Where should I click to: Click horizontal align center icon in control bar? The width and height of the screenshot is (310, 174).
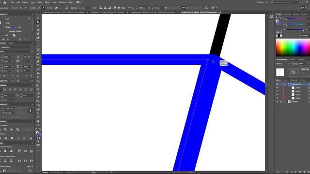(105, 8)
